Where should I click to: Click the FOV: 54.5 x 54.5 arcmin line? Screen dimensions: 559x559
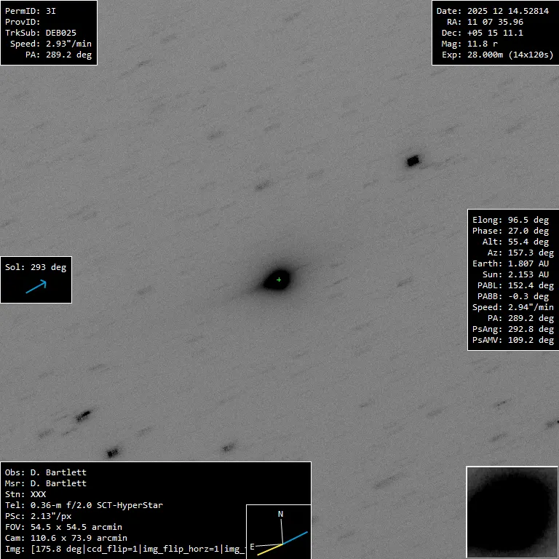click(x=66, y=527)
